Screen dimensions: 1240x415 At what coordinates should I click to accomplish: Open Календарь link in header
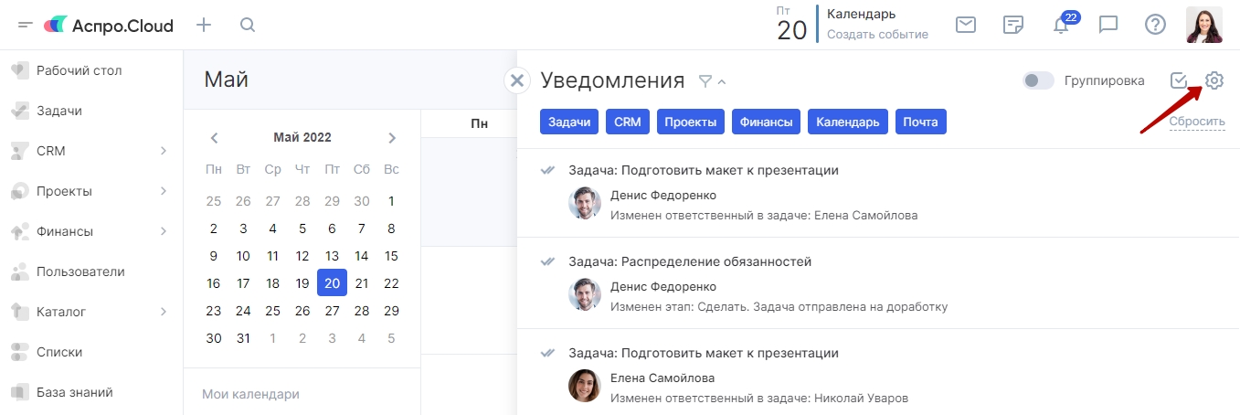pyautogui.click(x=861, y=15)
